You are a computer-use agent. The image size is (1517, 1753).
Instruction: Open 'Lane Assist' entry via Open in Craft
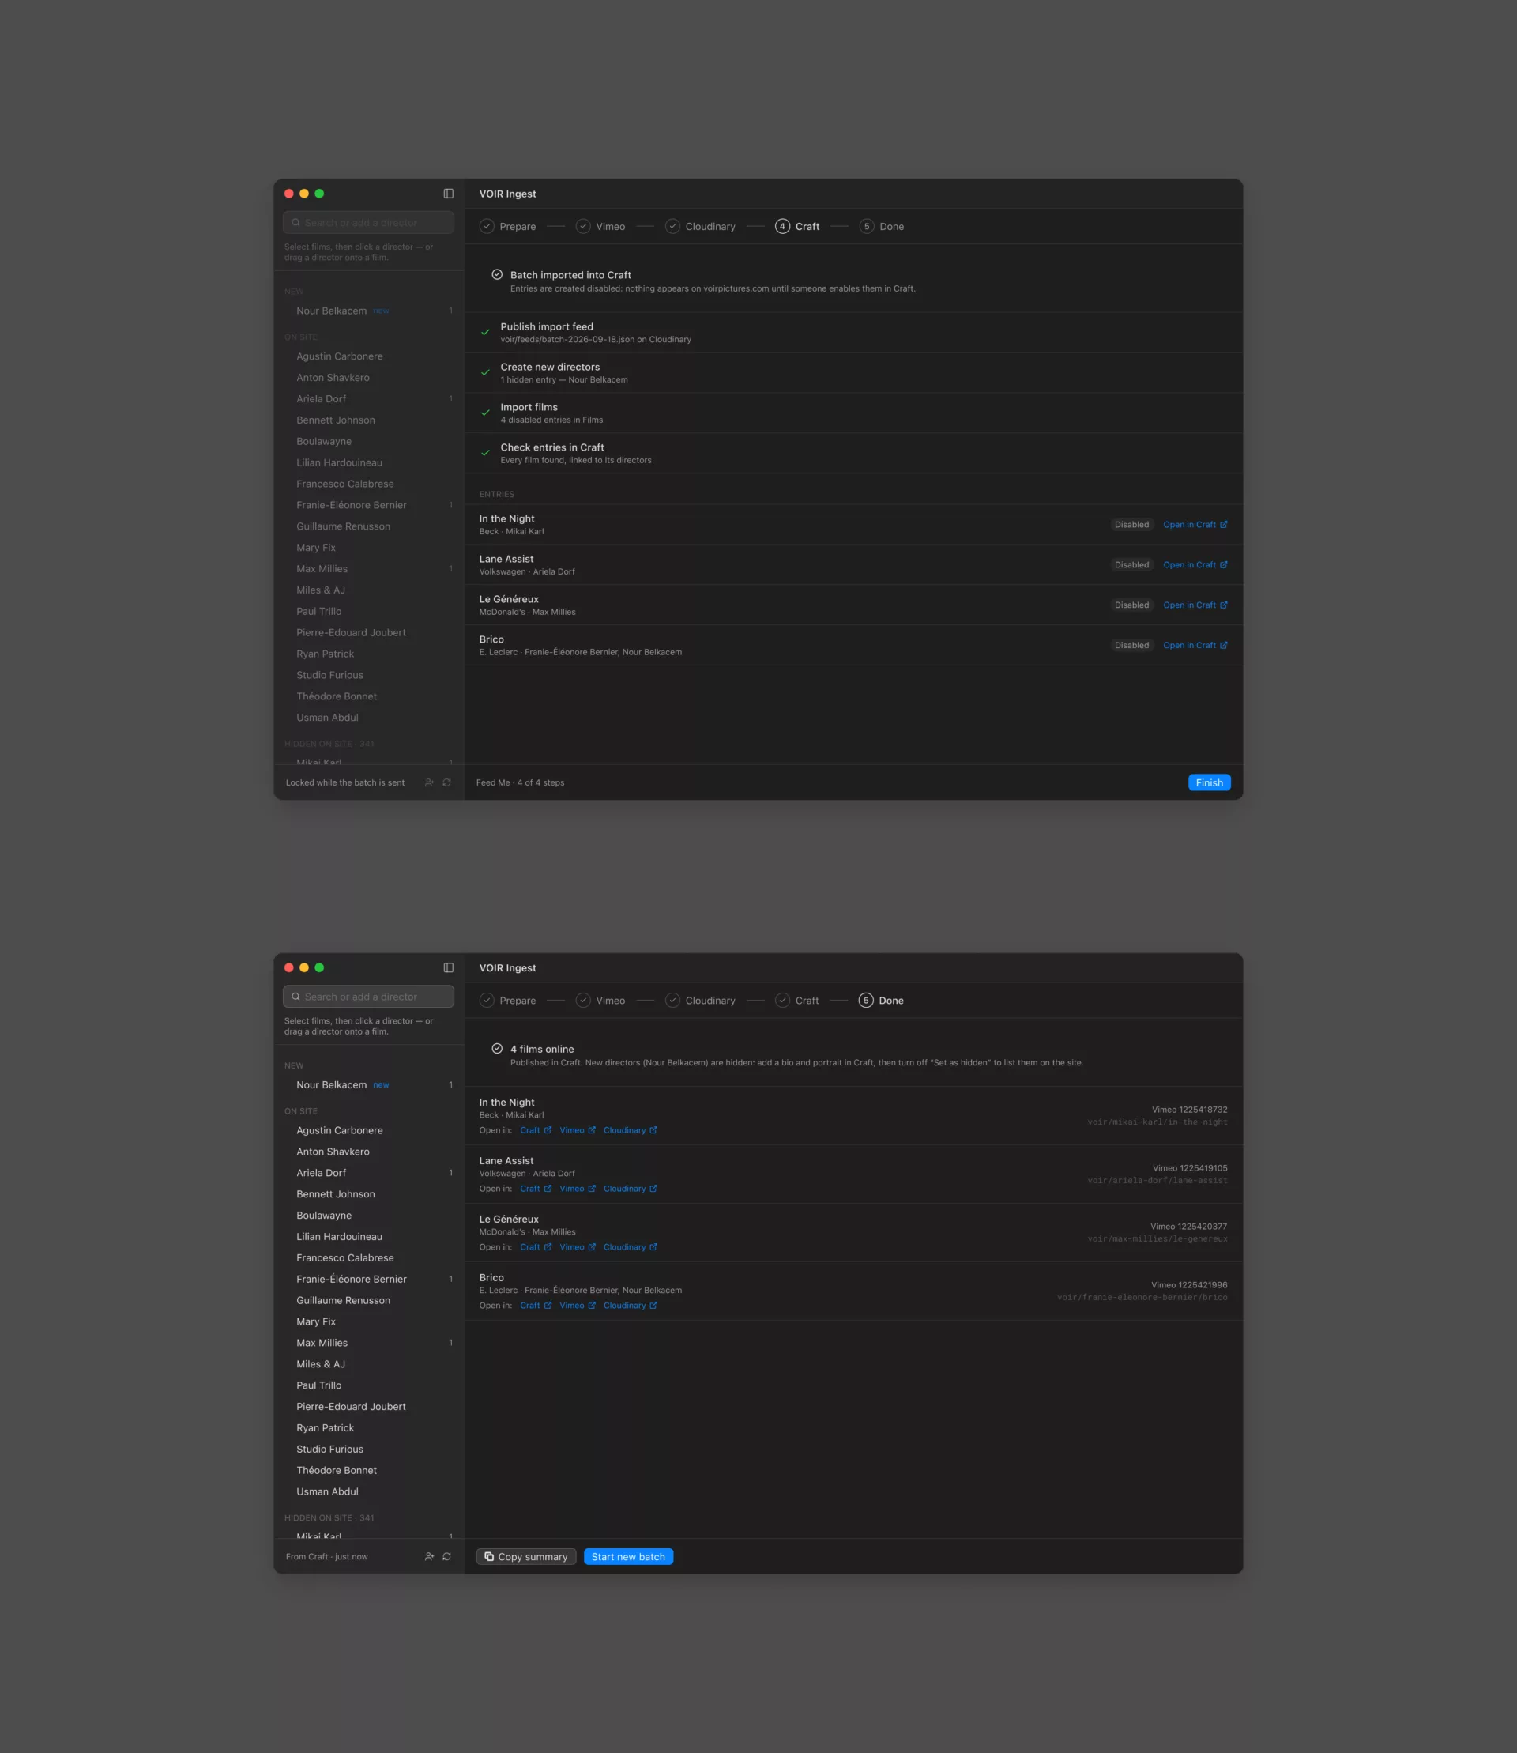(1195, 565)
